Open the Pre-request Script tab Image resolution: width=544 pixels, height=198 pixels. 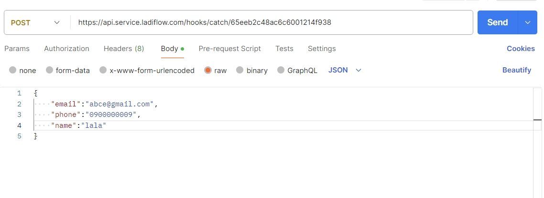pyautogui.click(x=229, y=49)
